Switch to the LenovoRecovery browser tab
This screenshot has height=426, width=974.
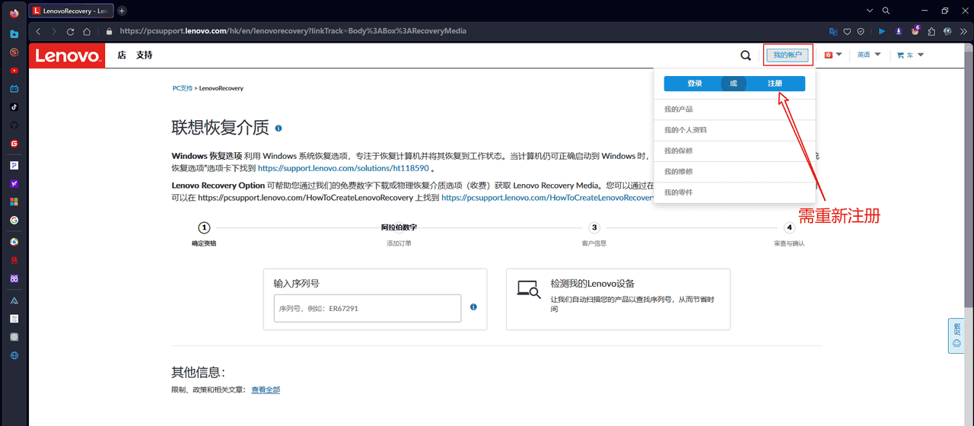coord(72,11)
